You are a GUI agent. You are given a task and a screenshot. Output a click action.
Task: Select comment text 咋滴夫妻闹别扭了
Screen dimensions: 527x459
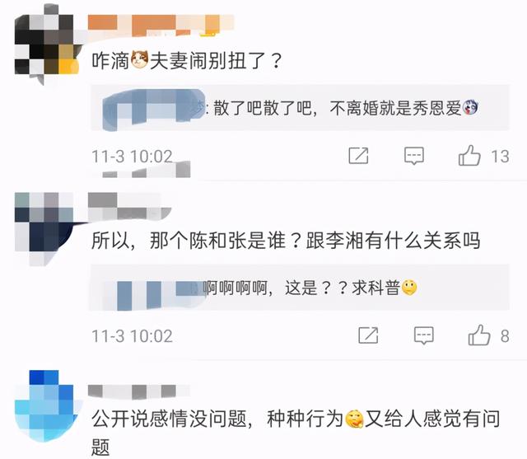[187, 61]
